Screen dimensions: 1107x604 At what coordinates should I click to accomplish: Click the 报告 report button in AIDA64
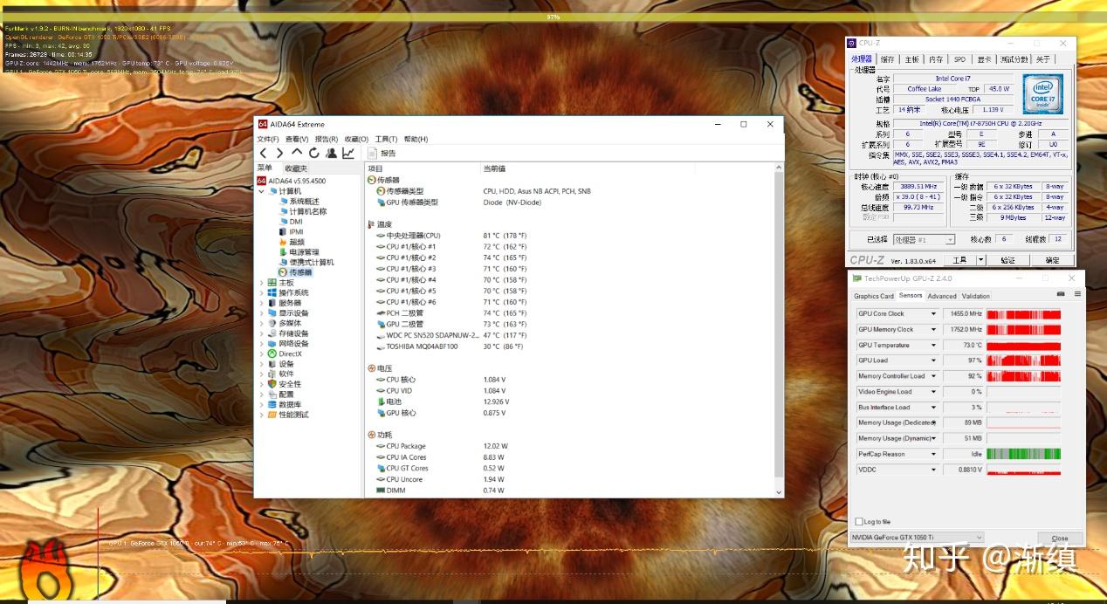click(x=382, y=153)
